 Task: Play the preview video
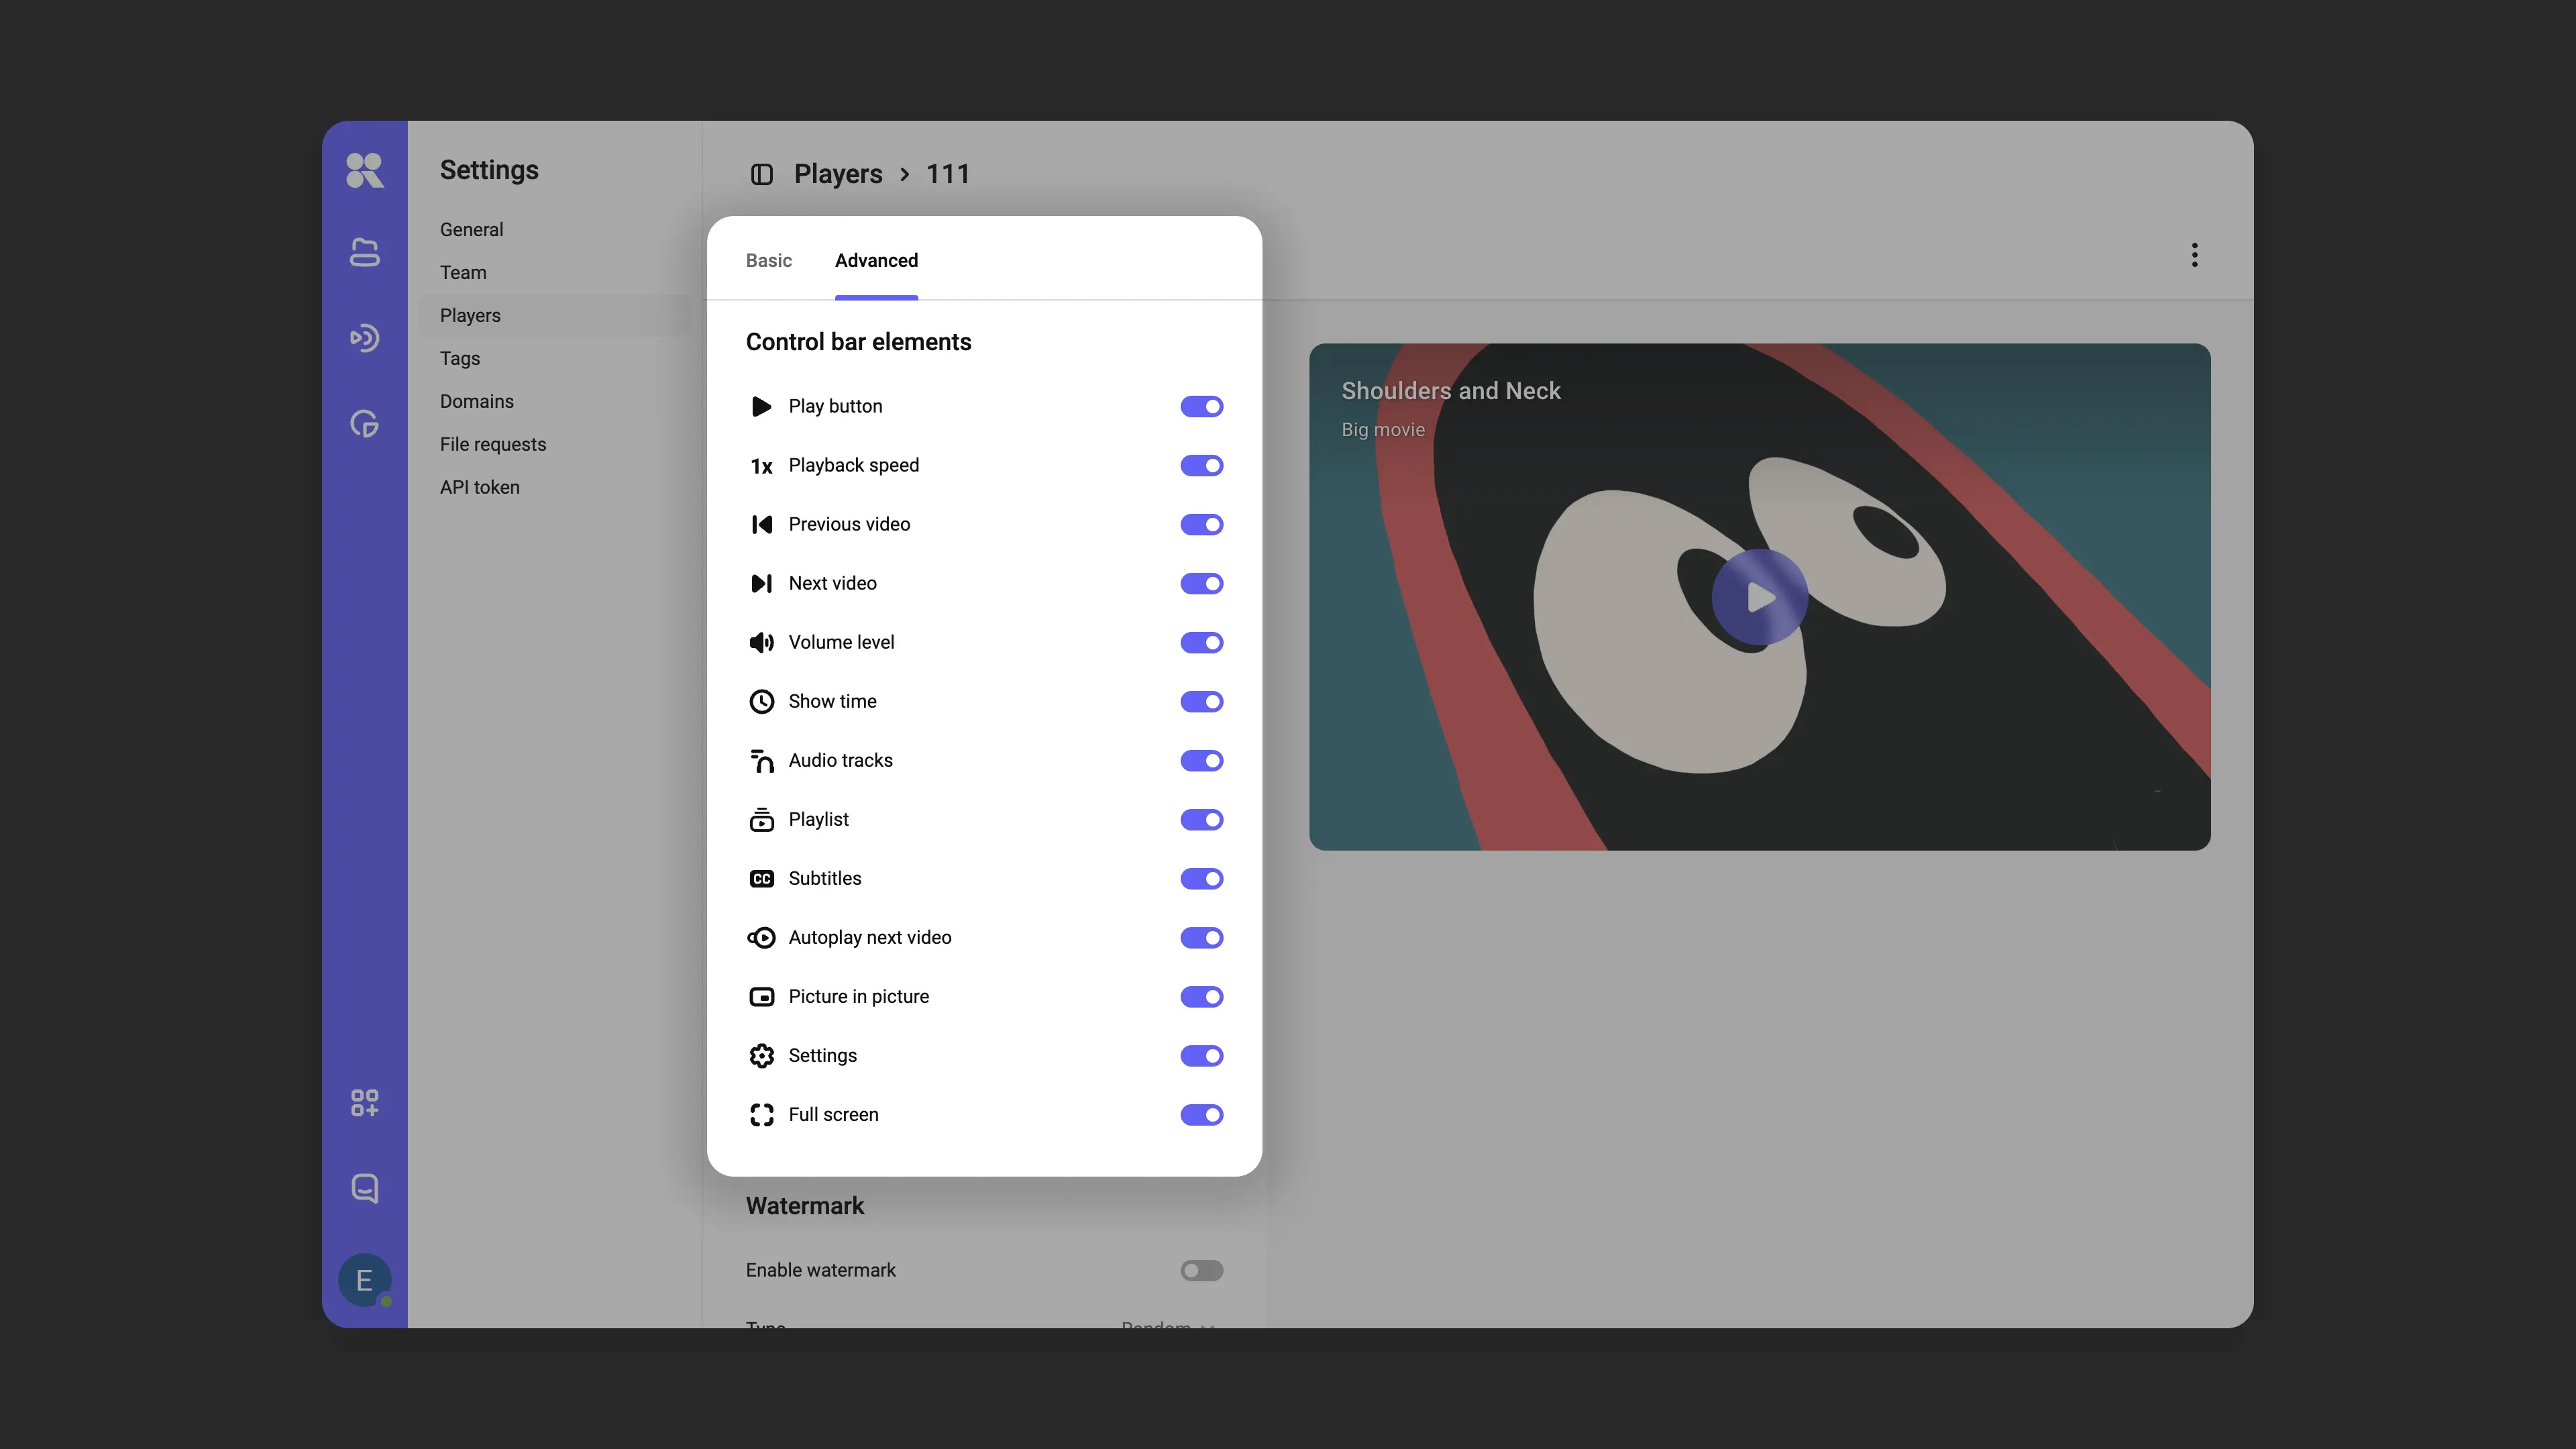click(x=1759, y=597)
